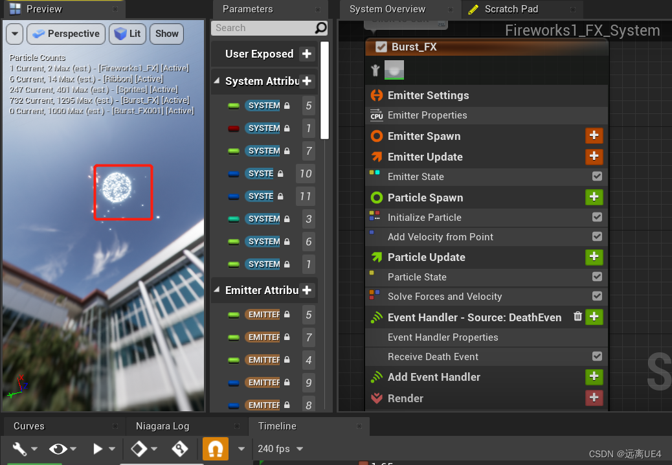Add a renderer with Render plus
The height and width of the screenshot is (465, 672).
pos(594,398)
